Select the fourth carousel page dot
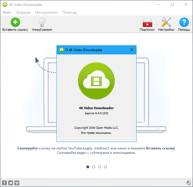The image size is (193, 187). [106, 167]
